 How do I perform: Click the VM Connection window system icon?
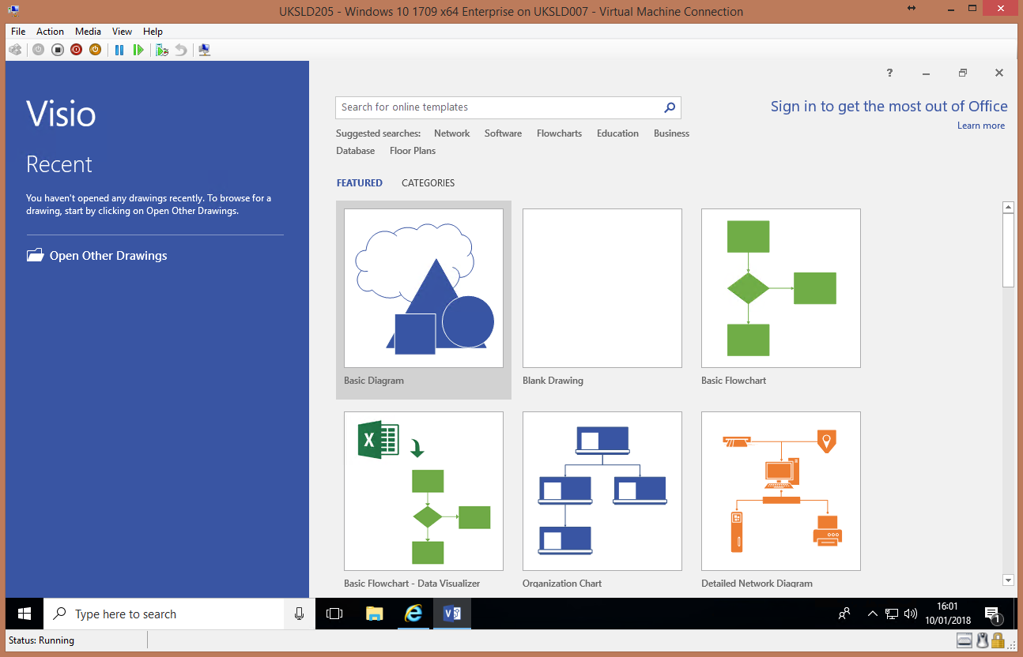click(x=14, y=12)
